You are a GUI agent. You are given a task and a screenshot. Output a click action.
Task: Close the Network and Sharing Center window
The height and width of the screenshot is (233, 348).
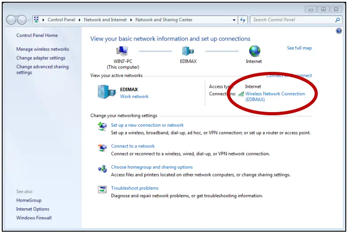(x=336, y=9)
